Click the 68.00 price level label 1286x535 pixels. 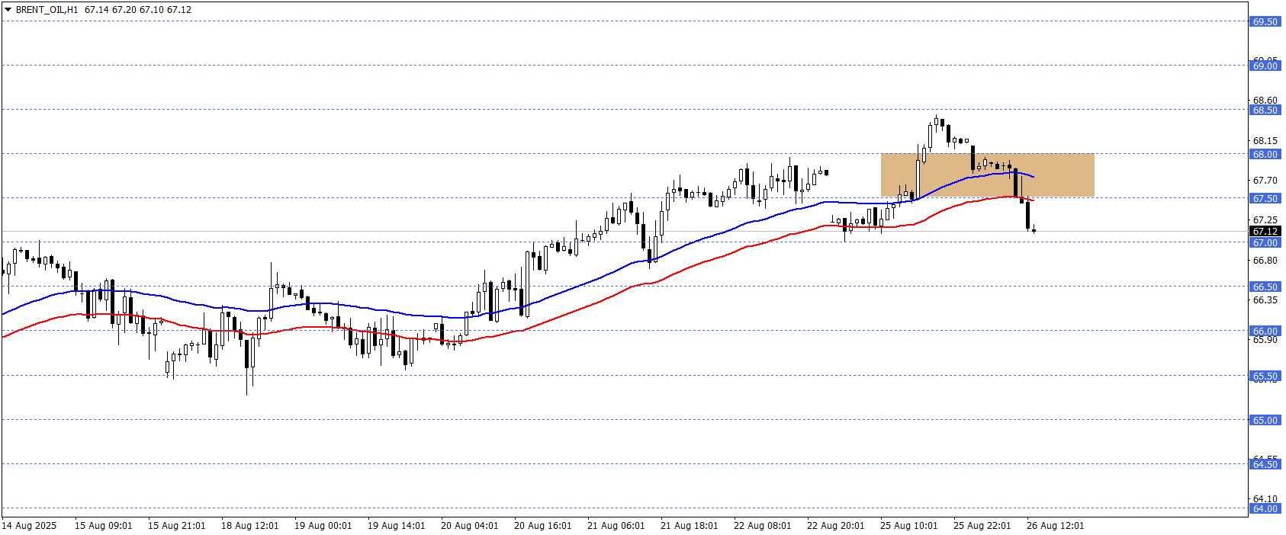point(1265,154)
